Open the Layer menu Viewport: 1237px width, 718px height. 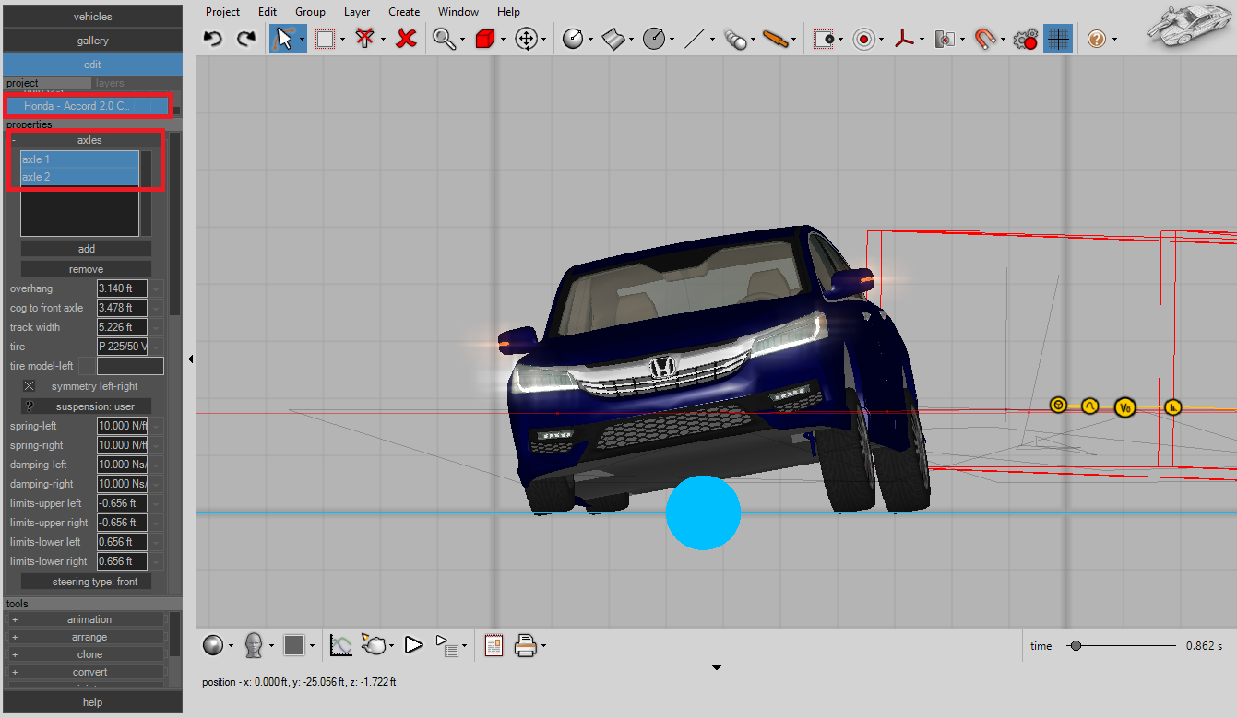(x=357, y=12)
